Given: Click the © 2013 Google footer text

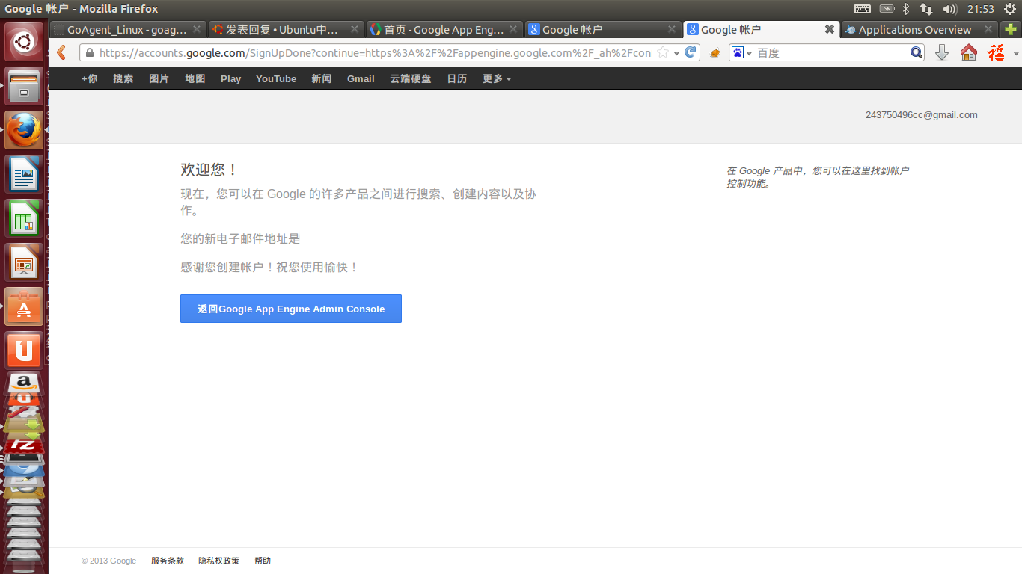Looking at the screenshot, I should 109,561.
